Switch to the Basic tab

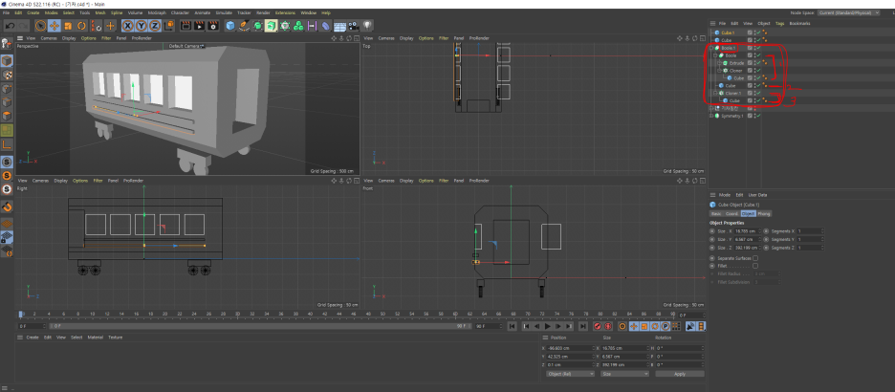point(716,213)
